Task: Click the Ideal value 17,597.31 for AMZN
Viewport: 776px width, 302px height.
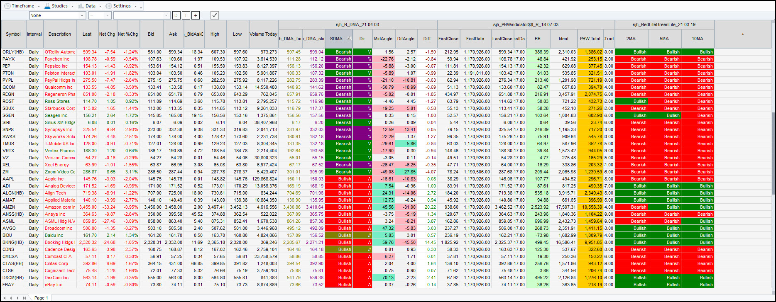Action: pos(563,207)
